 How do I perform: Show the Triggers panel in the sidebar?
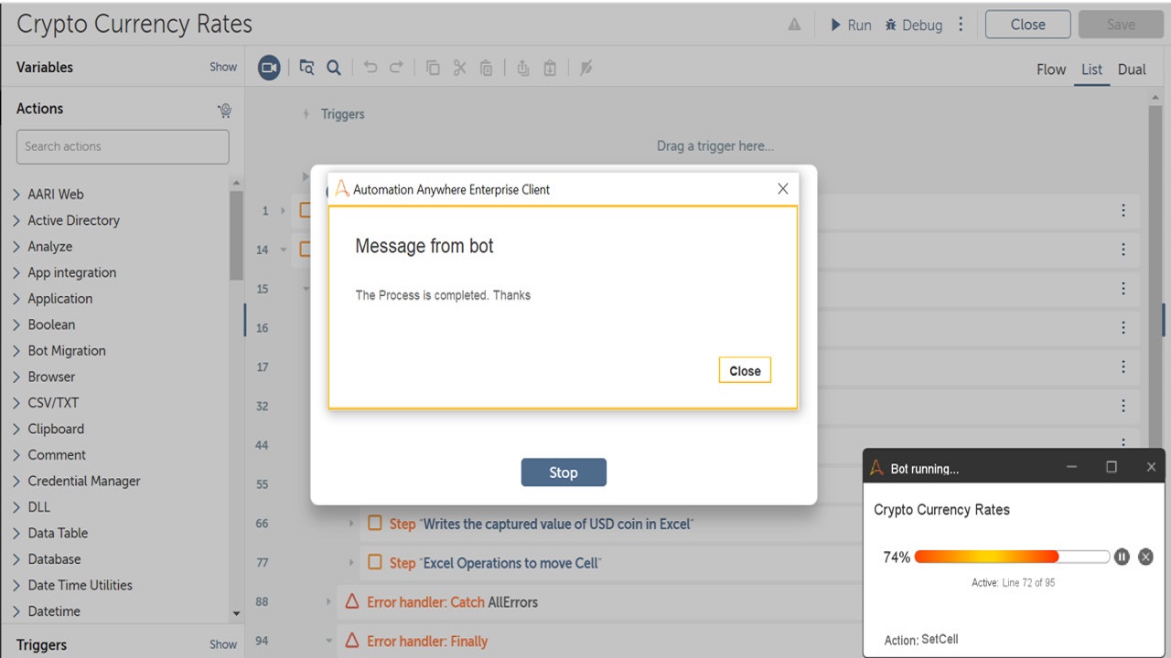[x=223, y=644]
